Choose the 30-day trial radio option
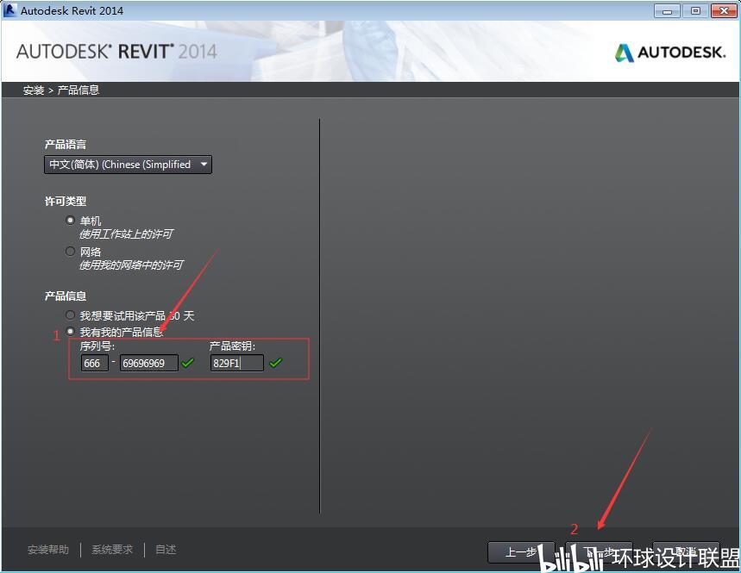The width and height of the screenshot is (741, 573). (x=70, y=315)
